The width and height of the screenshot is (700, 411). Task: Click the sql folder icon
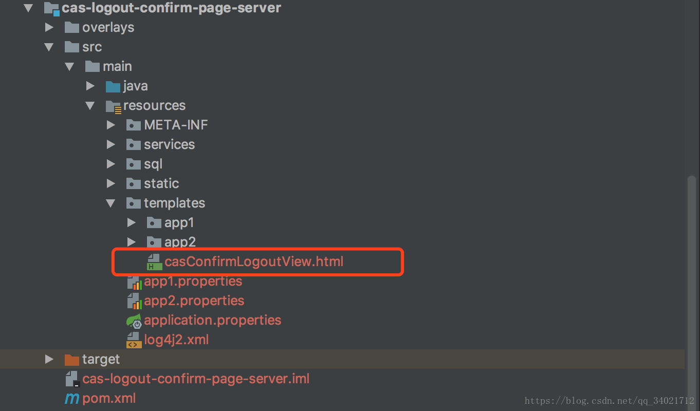[134, 164]
